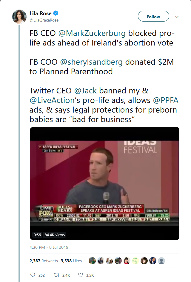
Task: Expand the tweet options chevron
Action: [177, 17]
